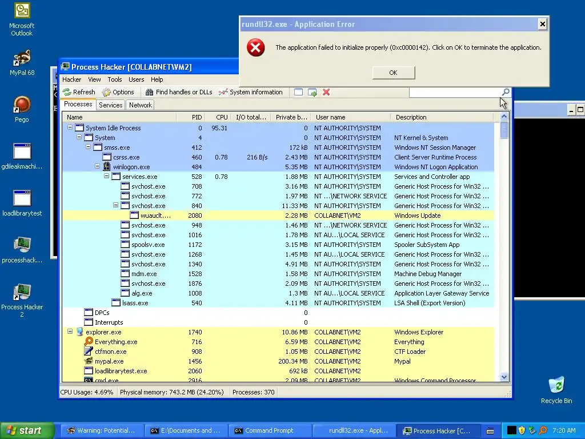This screenshot has height=439, width=585.
Task: Click the red error icon in the dialog
Action: point(256,48)
